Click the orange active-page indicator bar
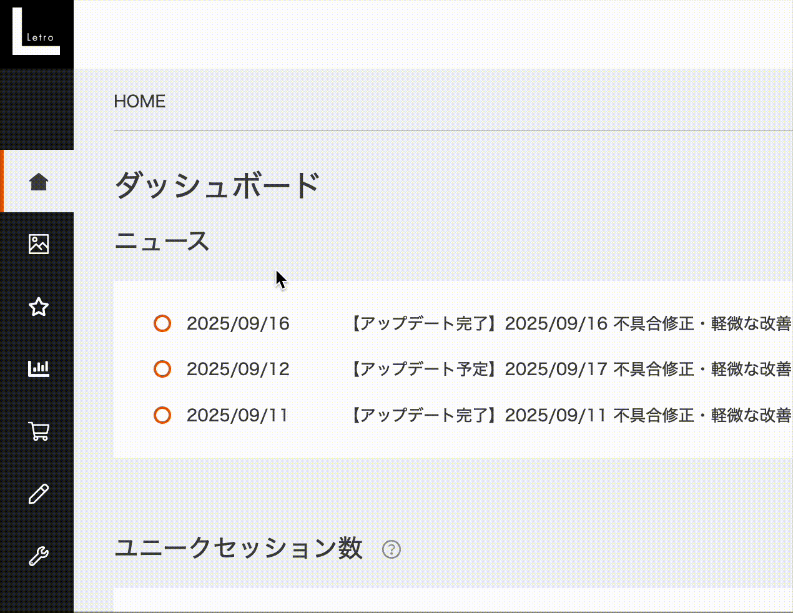The width and height of the screenshot is (793, 613). click(x=2, y=181)
